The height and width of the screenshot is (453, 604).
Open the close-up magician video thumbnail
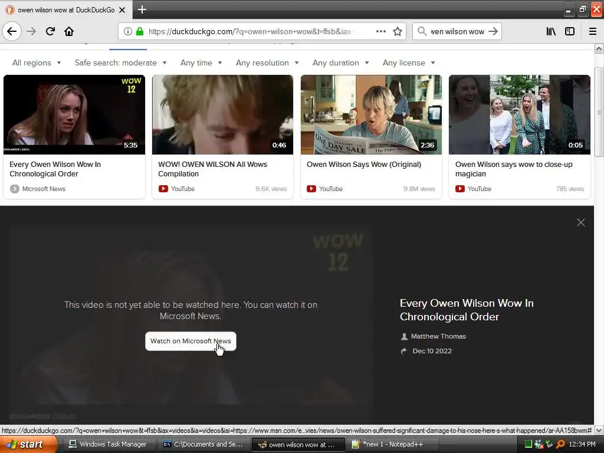(520, 115)
